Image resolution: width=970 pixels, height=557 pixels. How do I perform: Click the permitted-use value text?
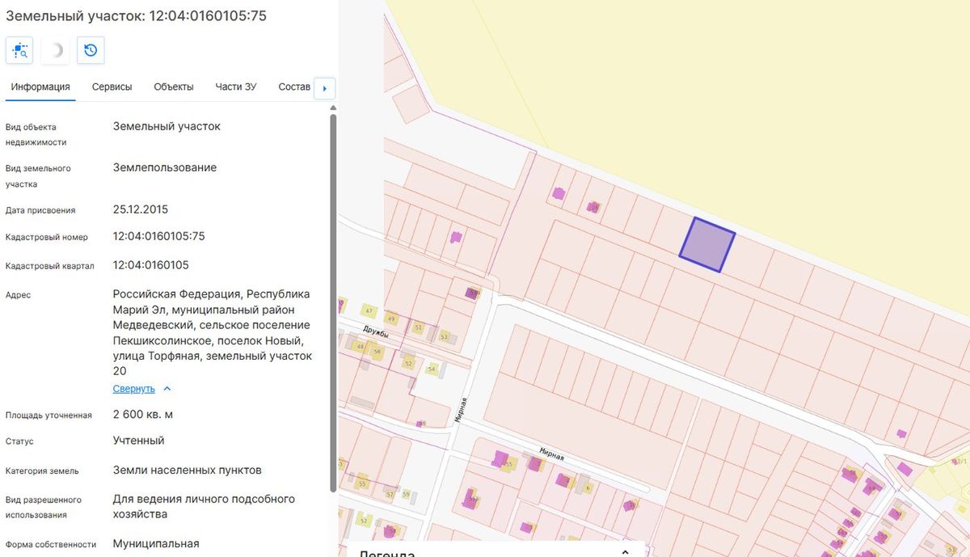tap(204, 506)
